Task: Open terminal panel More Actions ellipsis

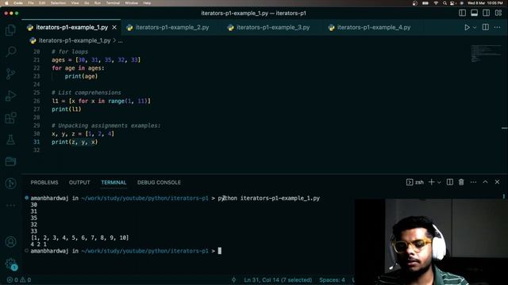Action: click(473, 182)
